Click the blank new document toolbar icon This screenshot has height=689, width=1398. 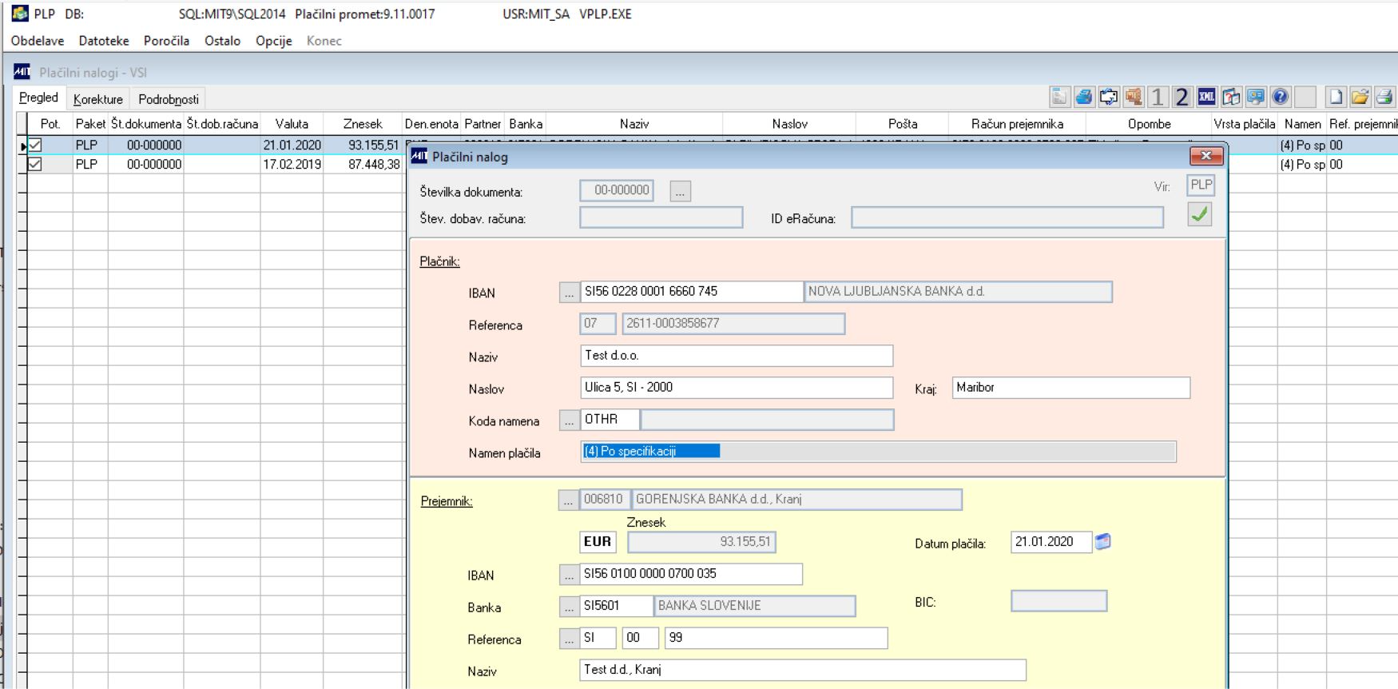pyautogui.click(x=1336, y=98)
